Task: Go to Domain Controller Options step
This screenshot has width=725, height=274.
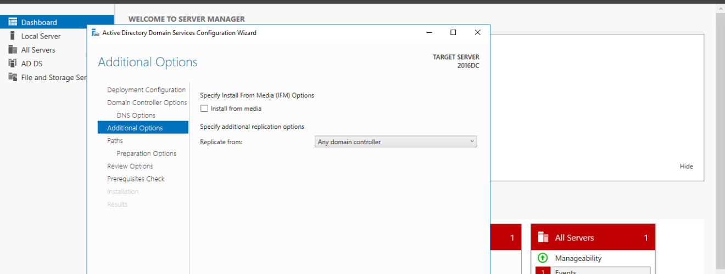Action: click(x=147, y=102)
